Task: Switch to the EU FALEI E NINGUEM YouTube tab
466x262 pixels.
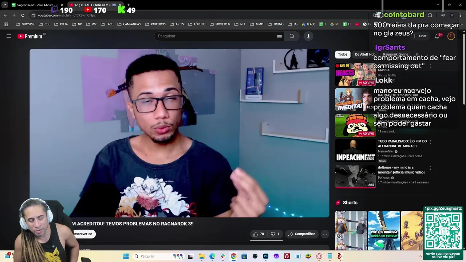Action: (x=95, y=5)
